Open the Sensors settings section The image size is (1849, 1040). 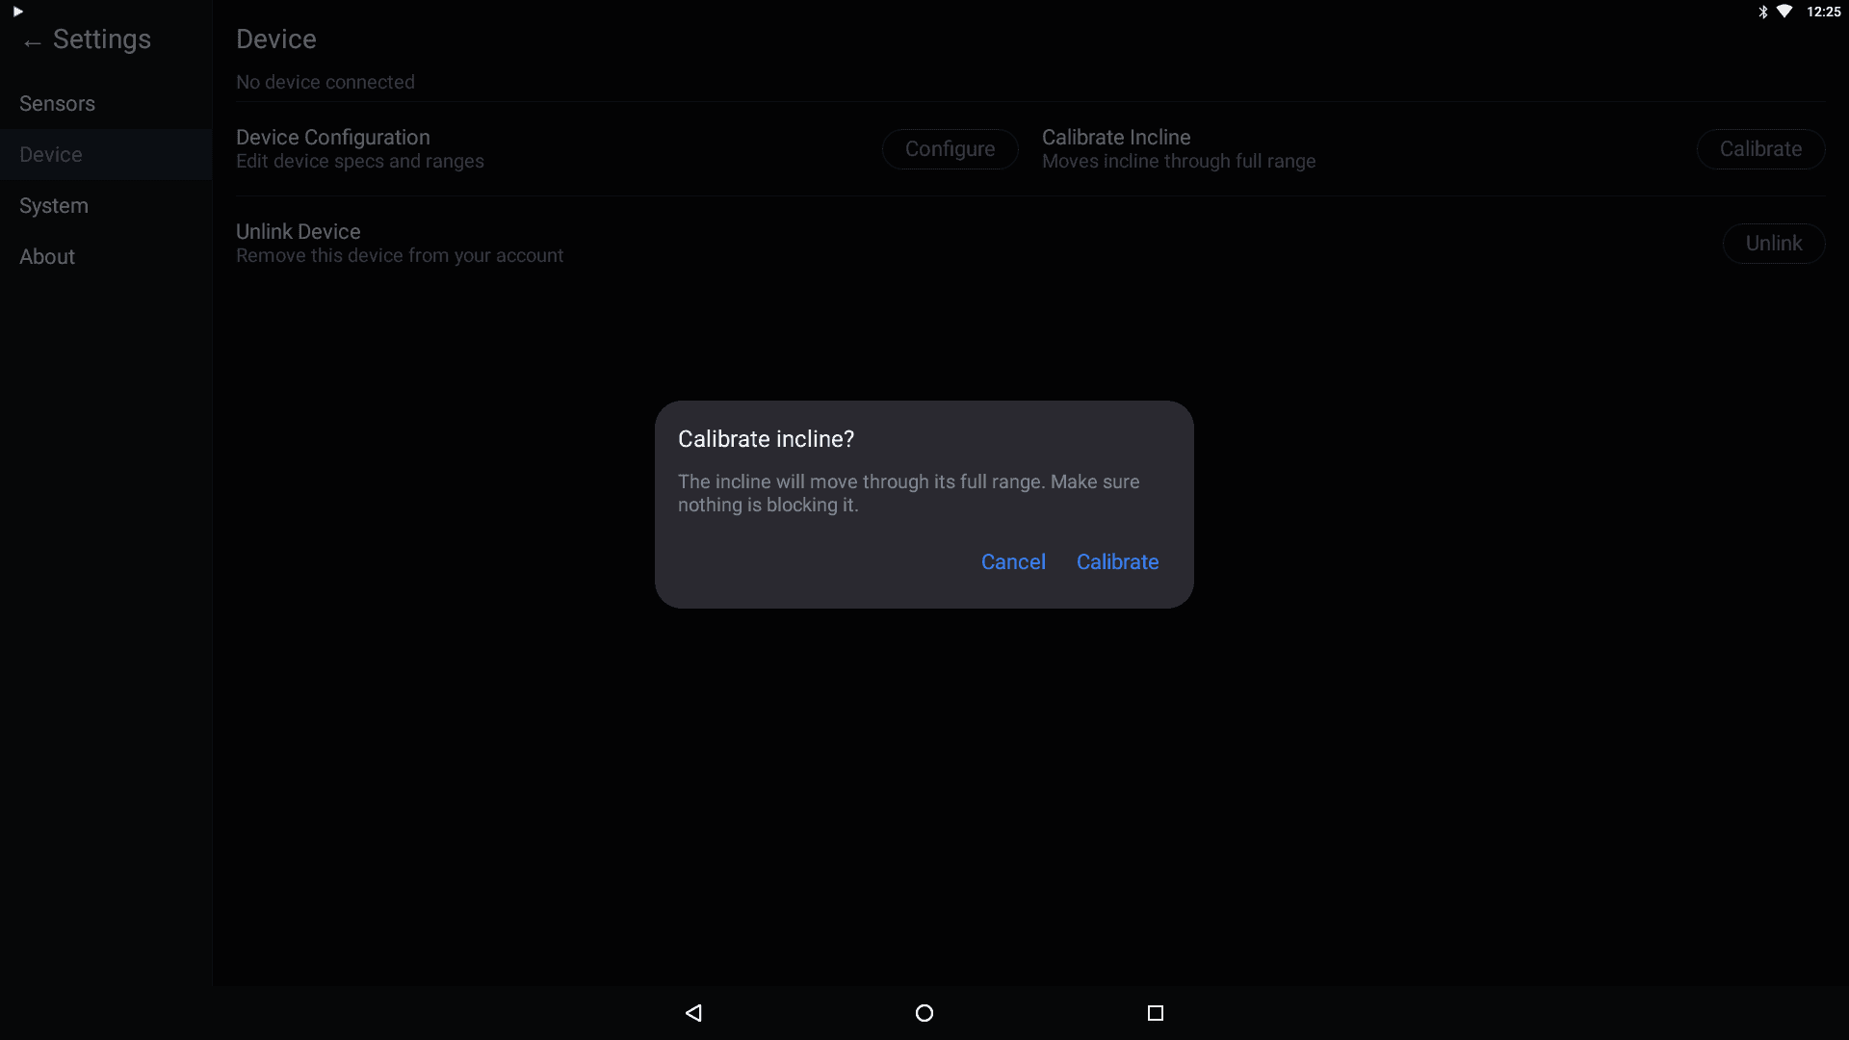(57, 103)
